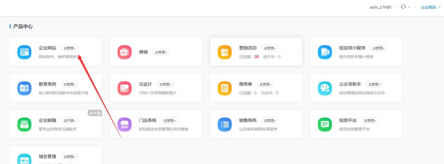Click the 已发布：0 text in 微传单

pos(270,93)
